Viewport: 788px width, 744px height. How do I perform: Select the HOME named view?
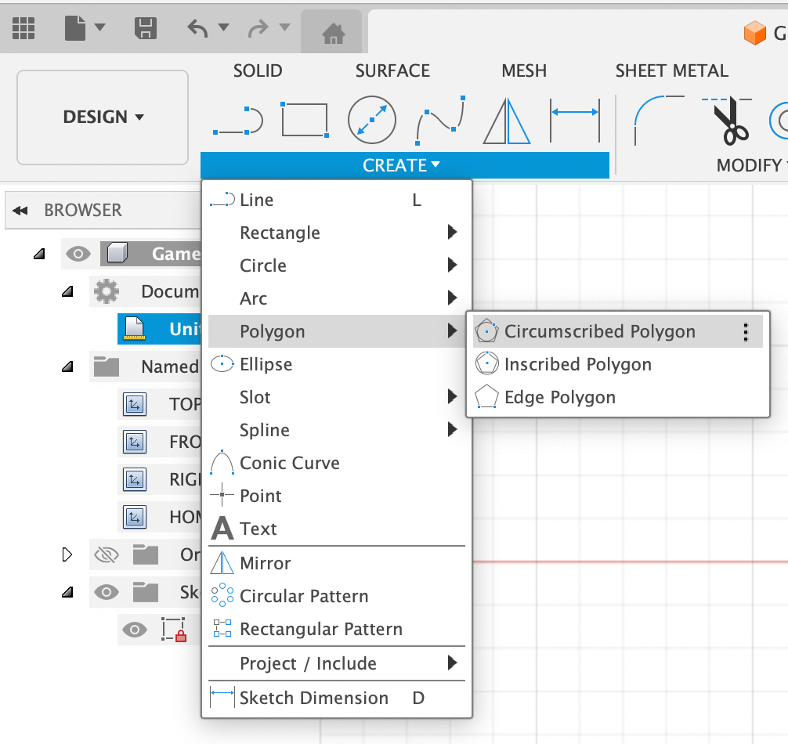point(159,517)
